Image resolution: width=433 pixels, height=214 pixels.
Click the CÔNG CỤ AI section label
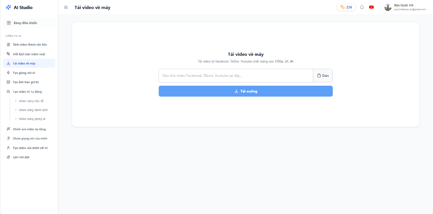coord(14,36)
